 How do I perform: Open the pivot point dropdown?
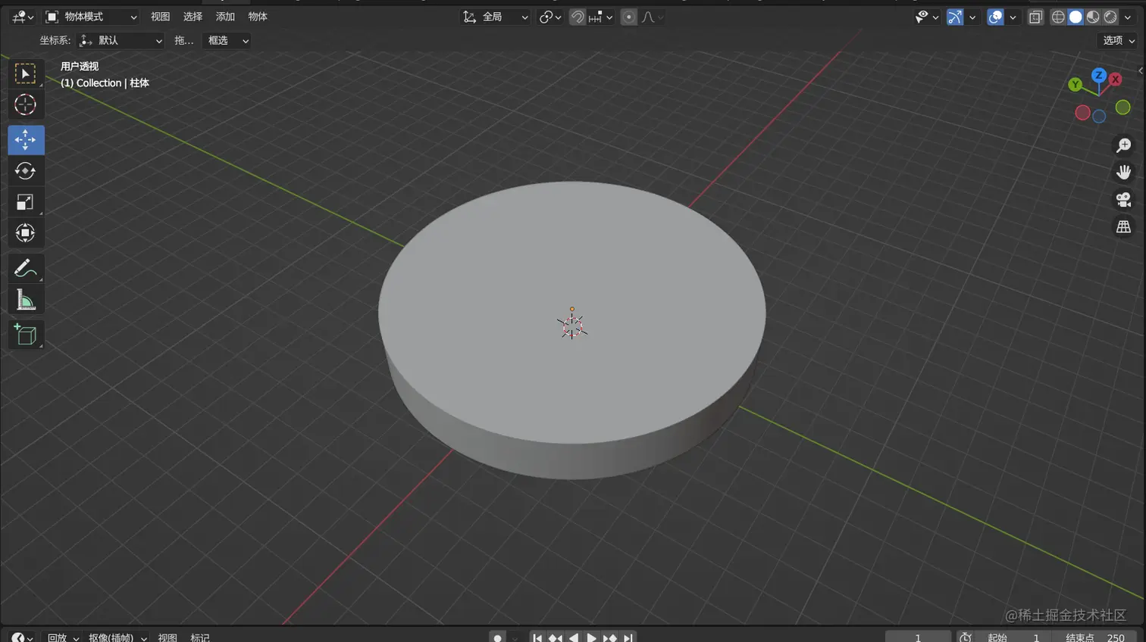click(x=550, y=17)
